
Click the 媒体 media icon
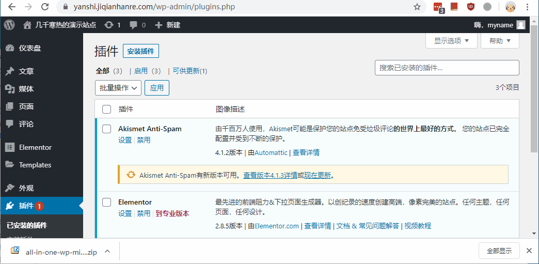[x=10, y=89]
